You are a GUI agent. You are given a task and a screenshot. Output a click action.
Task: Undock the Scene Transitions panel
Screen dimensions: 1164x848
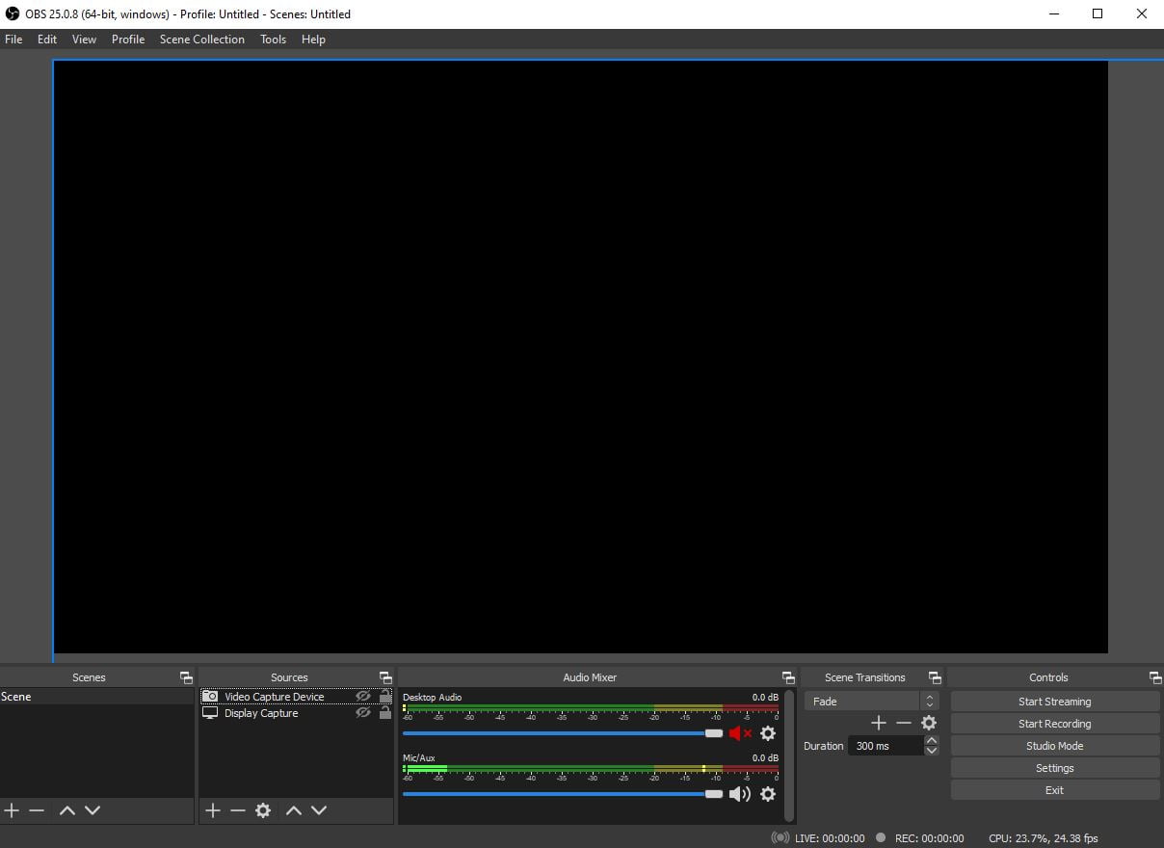click(x=935, y=677)
